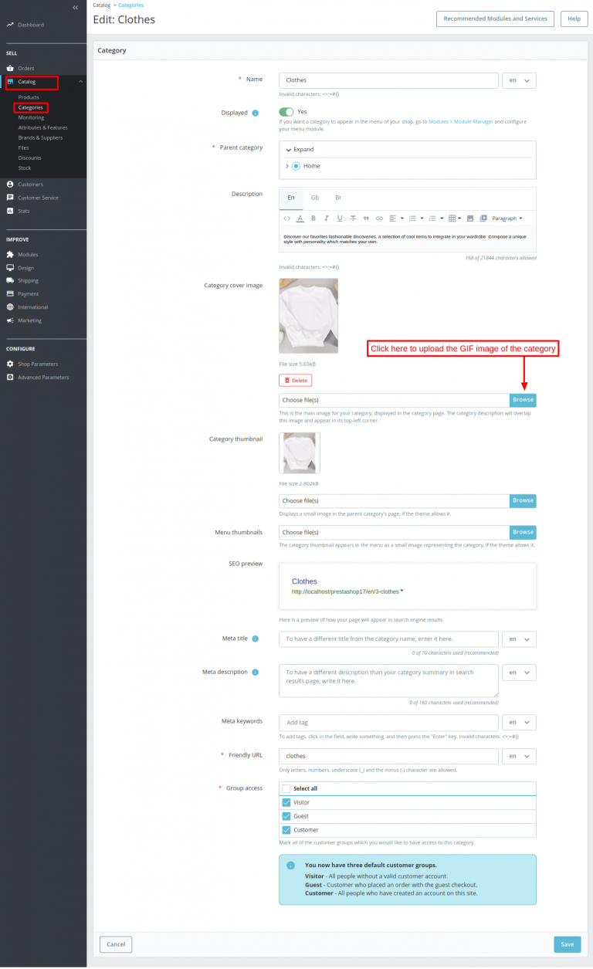
Task: Insert media in description editor
Action: pyautogui.click(x=483, y=218)
